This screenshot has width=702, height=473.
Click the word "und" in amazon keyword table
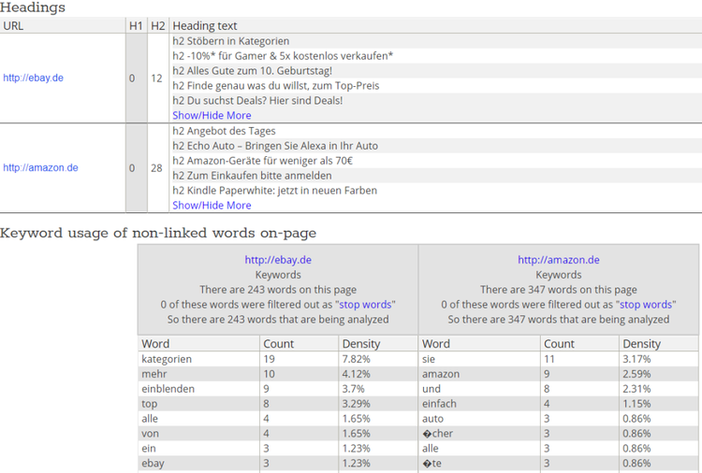(x=431, y=389)
